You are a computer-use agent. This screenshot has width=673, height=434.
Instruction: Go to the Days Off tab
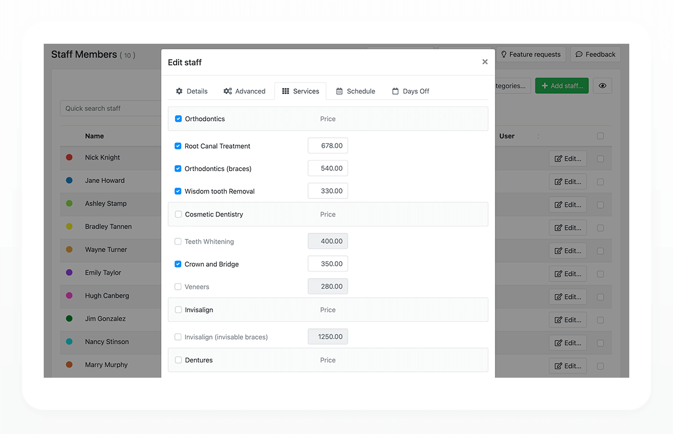(x=411, y=91)
